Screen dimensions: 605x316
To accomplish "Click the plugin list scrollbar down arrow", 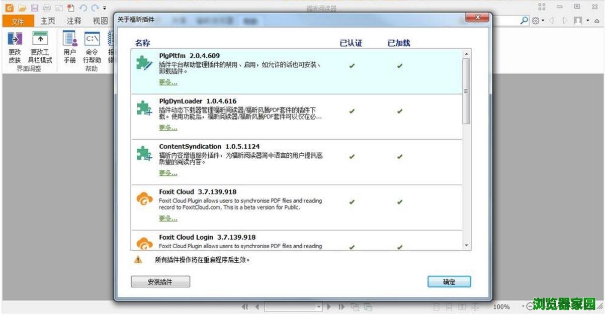I will point(466,246).
